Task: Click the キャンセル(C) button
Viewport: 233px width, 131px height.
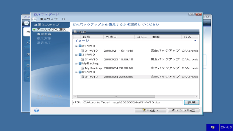Action: click(183, 110)
